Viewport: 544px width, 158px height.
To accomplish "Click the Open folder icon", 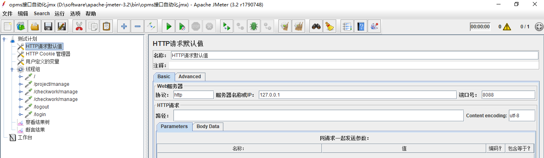I will (x=35, y=27).
